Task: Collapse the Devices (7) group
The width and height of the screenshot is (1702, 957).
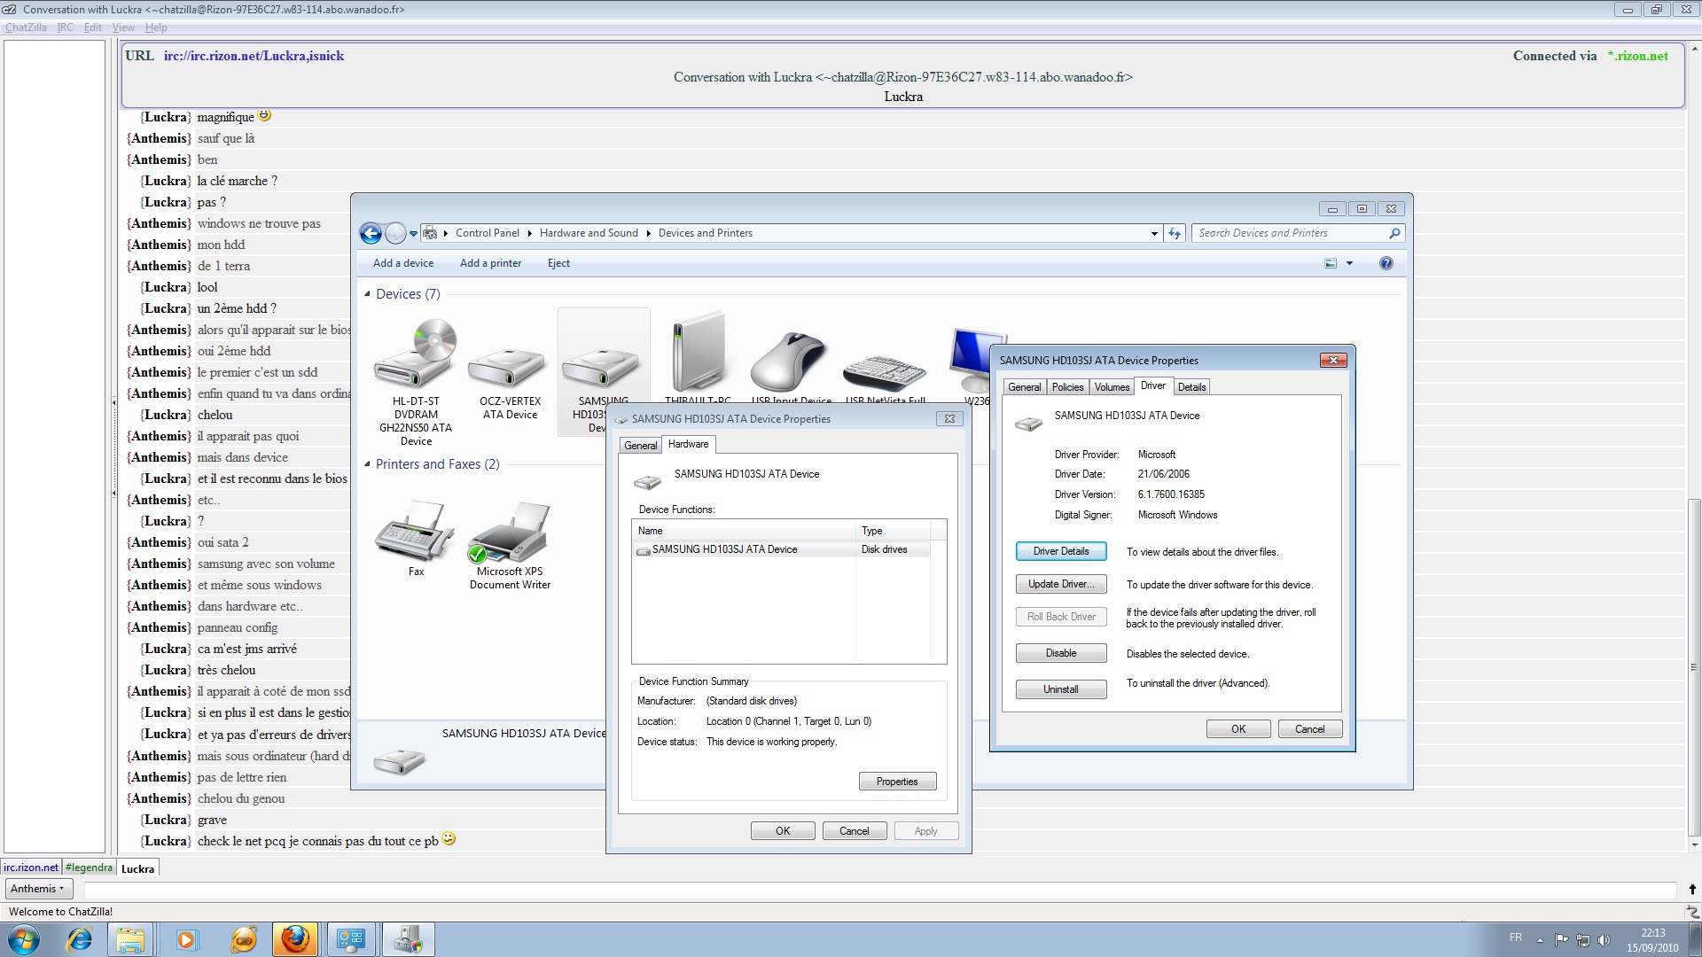Action: (367, 294)
